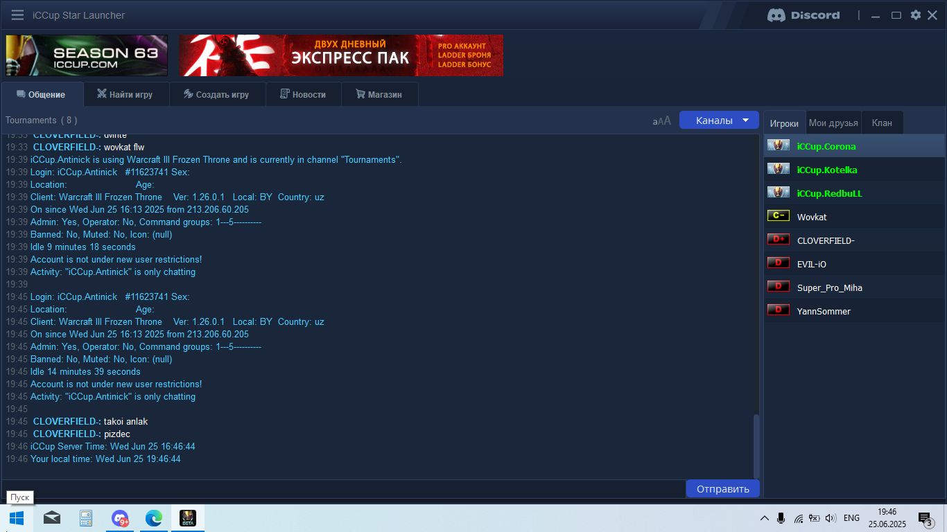
Task: Select player EVIL-iO
Action: pos(854,264)
